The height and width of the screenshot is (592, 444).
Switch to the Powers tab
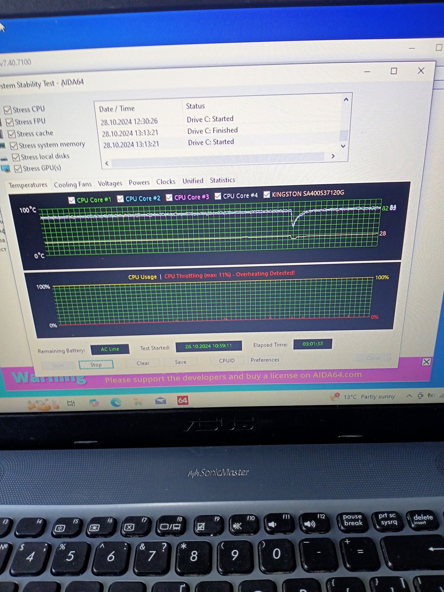(x=139, y=182)
